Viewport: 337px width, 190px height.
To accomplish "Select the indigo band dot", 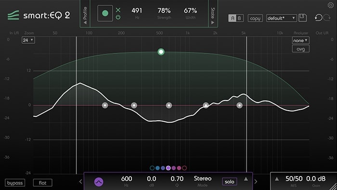I will [x=163, y=168].
